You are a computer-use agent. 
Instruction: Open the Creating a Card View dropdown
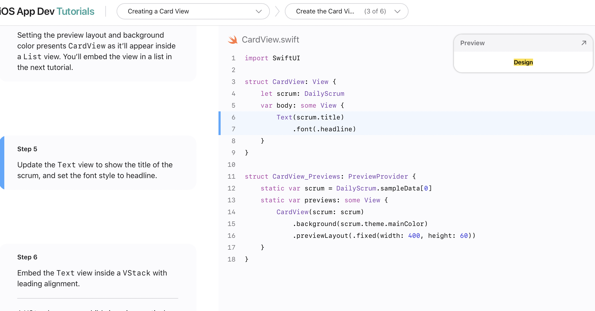point(193,11)
